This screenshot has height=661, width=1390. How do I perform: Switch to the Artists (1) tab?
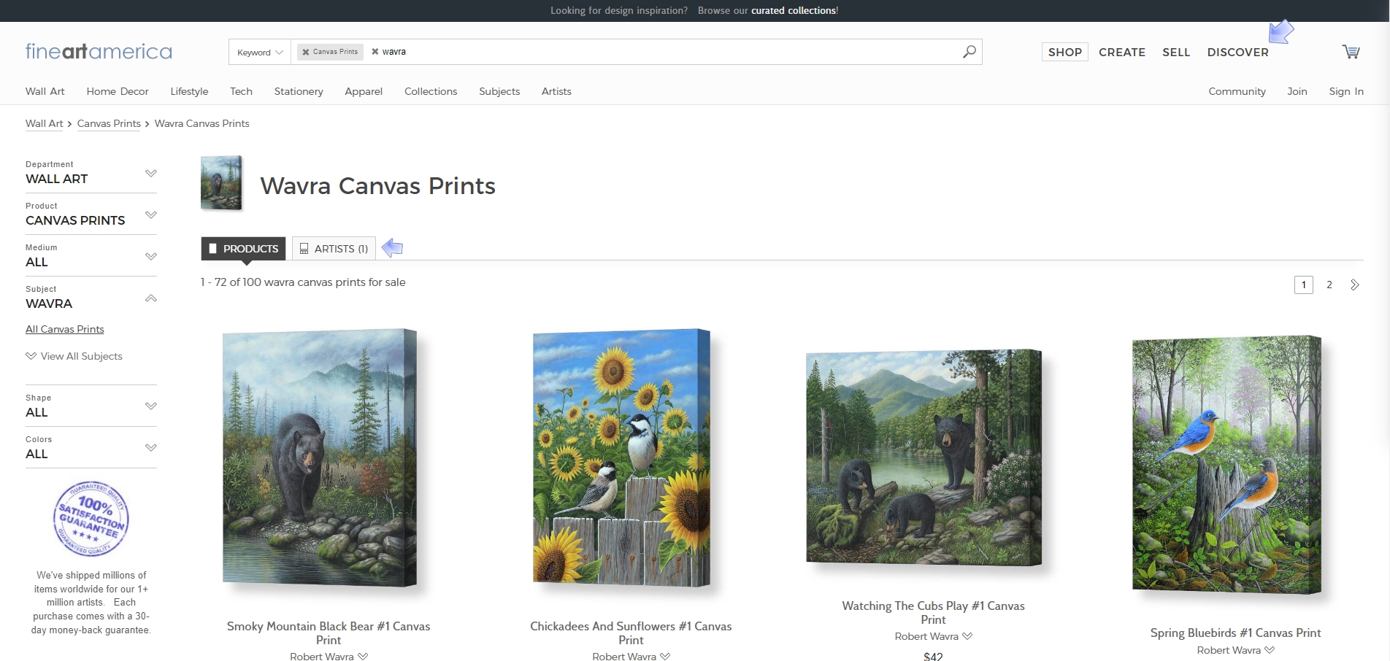pos(334,249)
